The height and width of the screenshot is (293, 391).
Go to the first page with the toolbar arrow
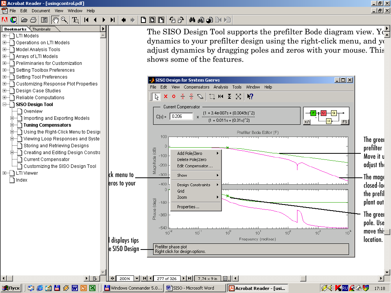click(x=86, y=20)
